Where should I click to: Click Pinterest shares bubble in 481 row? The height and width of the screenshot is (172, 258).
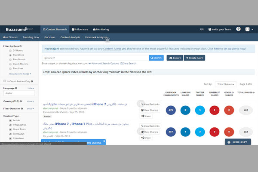tap(215, 110)
